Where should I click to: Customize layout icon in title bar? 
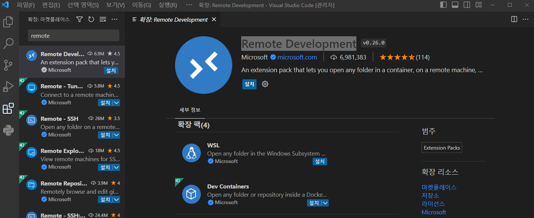click(479, 5)
